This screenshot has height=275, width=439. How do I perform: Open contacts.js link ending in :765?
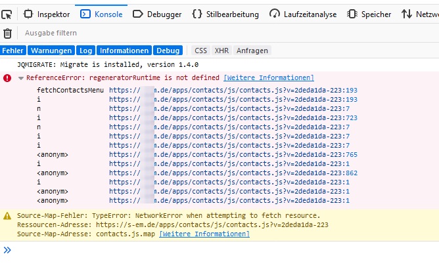coord(233,154)
